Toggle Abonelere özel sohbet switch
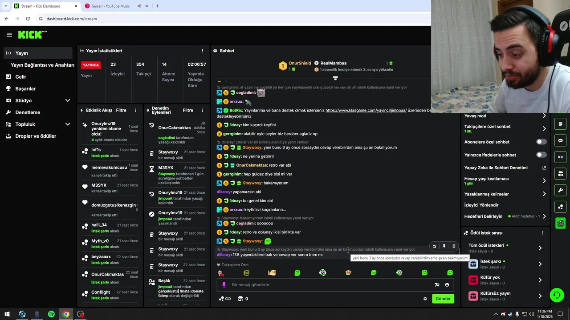 (x=541, y=142)
